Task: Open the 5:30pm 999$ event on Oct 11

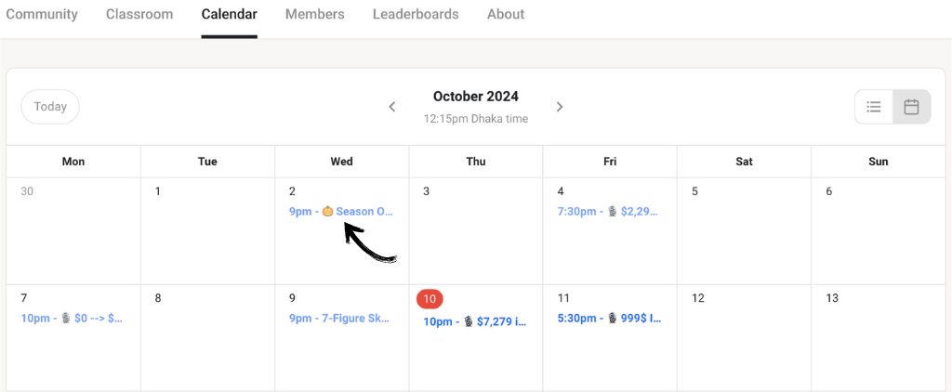Action: click(610, 318)
